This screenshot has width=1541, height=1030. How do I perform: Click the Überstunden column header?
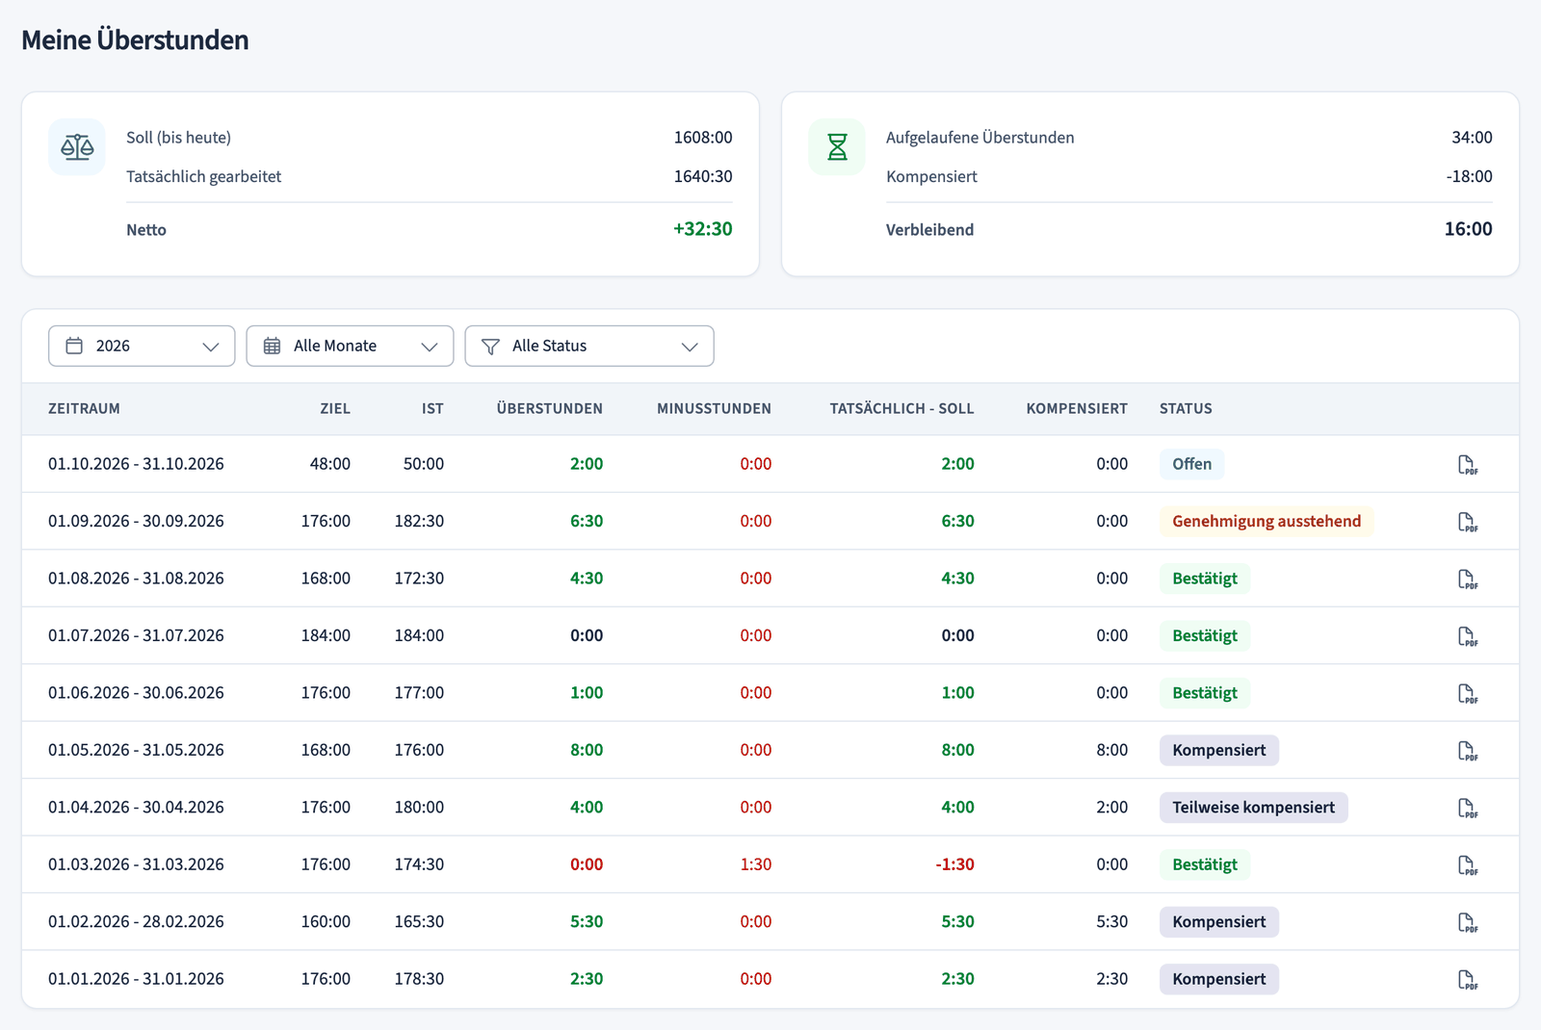click(550, 408)
